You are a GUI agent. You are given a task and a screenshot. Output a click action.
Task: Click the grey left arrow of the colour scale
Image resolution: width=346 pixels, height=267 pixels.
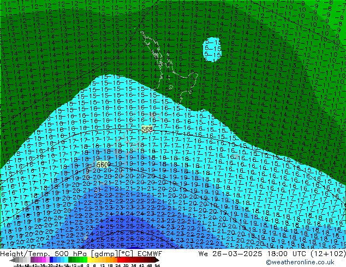13,260
